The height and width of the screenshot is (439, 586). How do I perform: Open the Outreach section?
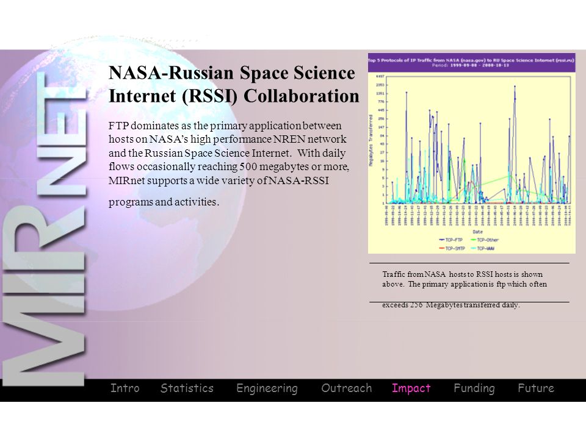pyautogui.click(x=347, y=388)
